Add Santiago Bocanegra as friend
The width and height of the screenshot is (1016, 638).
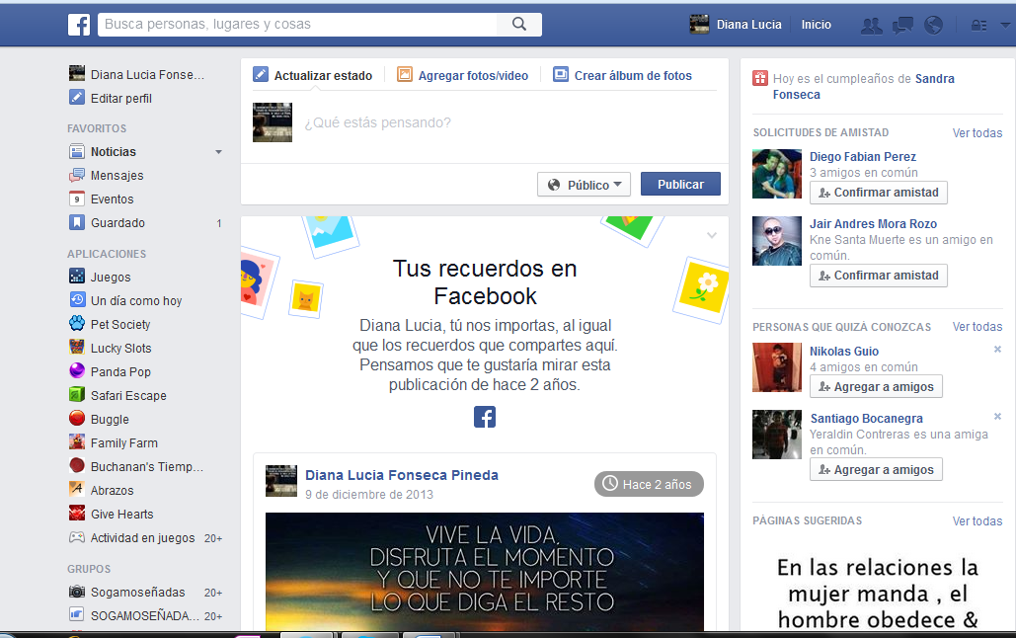[876, 469]
